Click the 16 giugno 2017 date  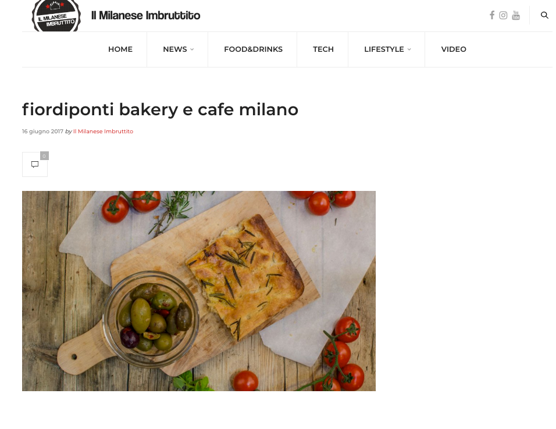tap(42, 132)
